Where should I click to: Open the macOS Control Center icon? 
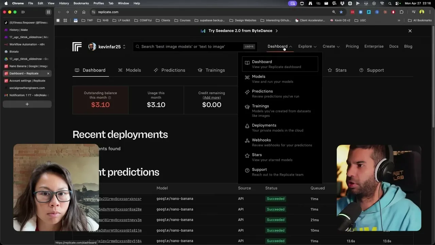click(x=397, y=3)
